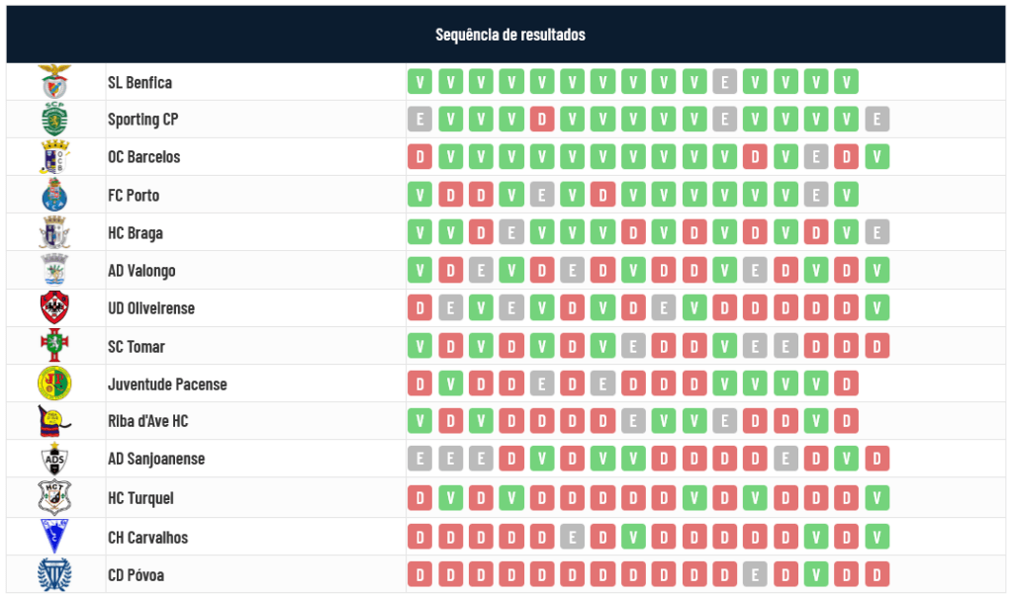
Task: Select Sporting CP's only defeat (D) badge
Action: [541, 120]
